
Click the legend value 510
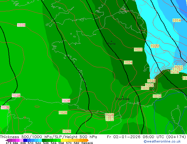tap(31, 143)
